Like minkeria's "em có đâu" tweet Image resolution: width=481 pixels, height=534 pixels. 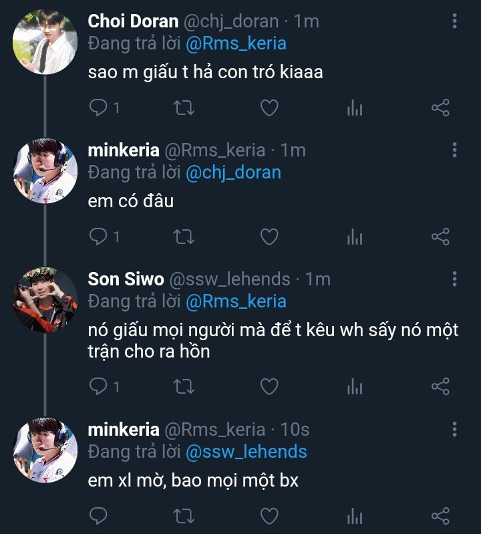click(x=269, y=237)
